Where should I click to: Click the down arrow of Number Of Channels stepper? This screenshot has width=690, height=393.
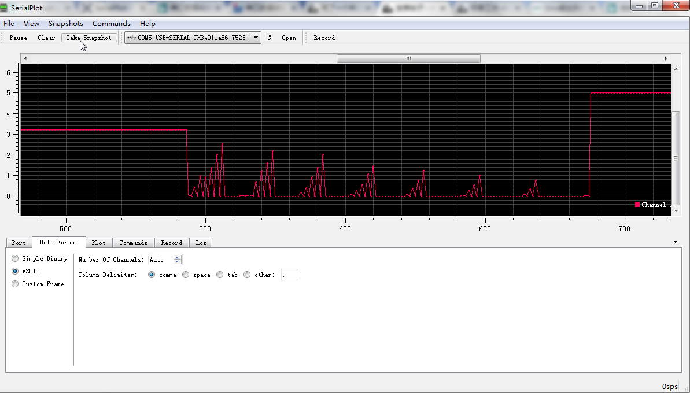[x=177, y=262]
